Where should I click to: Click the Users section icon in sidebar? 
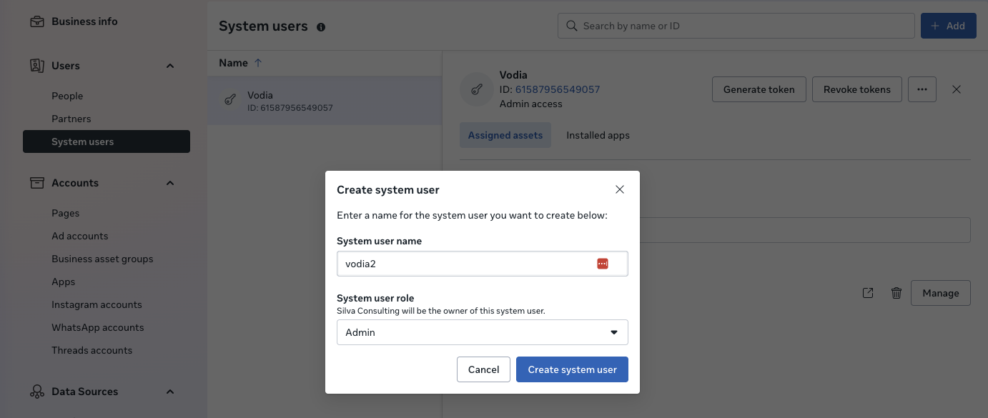point(36,65)
